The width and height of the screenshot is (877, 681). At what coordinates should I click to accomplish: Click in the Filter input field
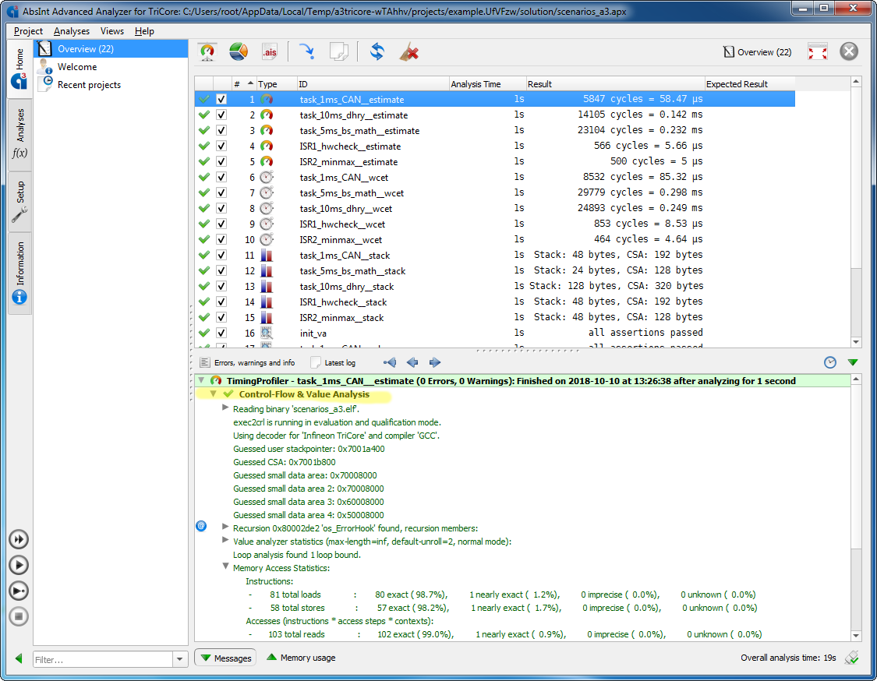(x=103, y=659)
